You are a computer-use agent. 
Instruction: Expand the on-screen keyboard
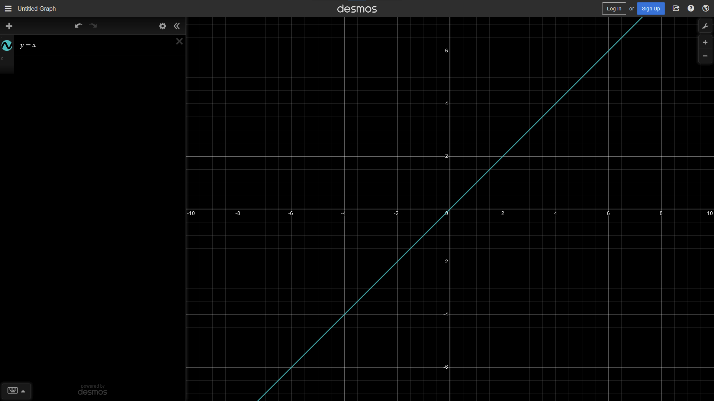pos(16,391)
